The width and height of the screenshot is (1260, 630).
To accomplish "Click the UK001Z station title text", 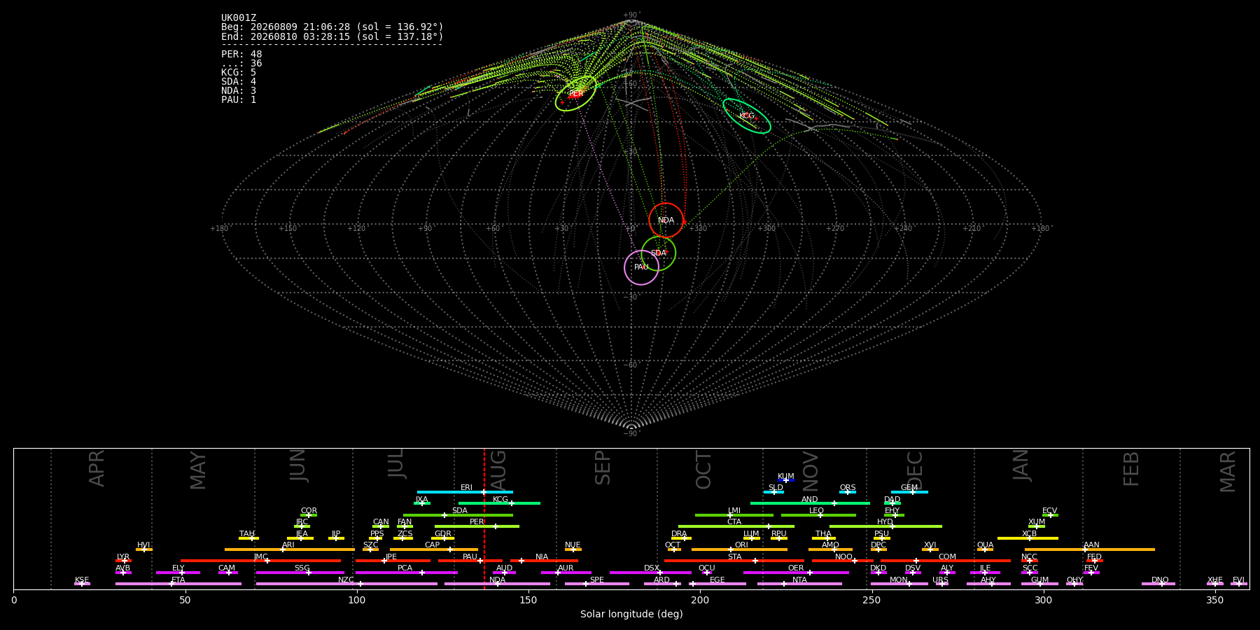I will click(x=239, y=18).
